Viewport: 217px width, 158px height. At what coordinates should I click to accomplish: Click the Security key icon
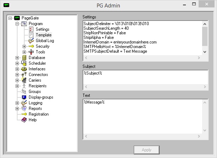(x=31, y=46)
